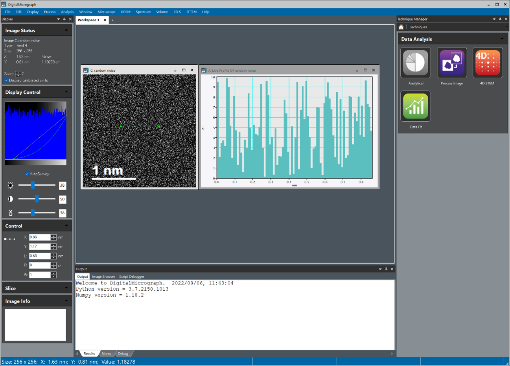Click the brightness value box showing 38

coord(62,185)
